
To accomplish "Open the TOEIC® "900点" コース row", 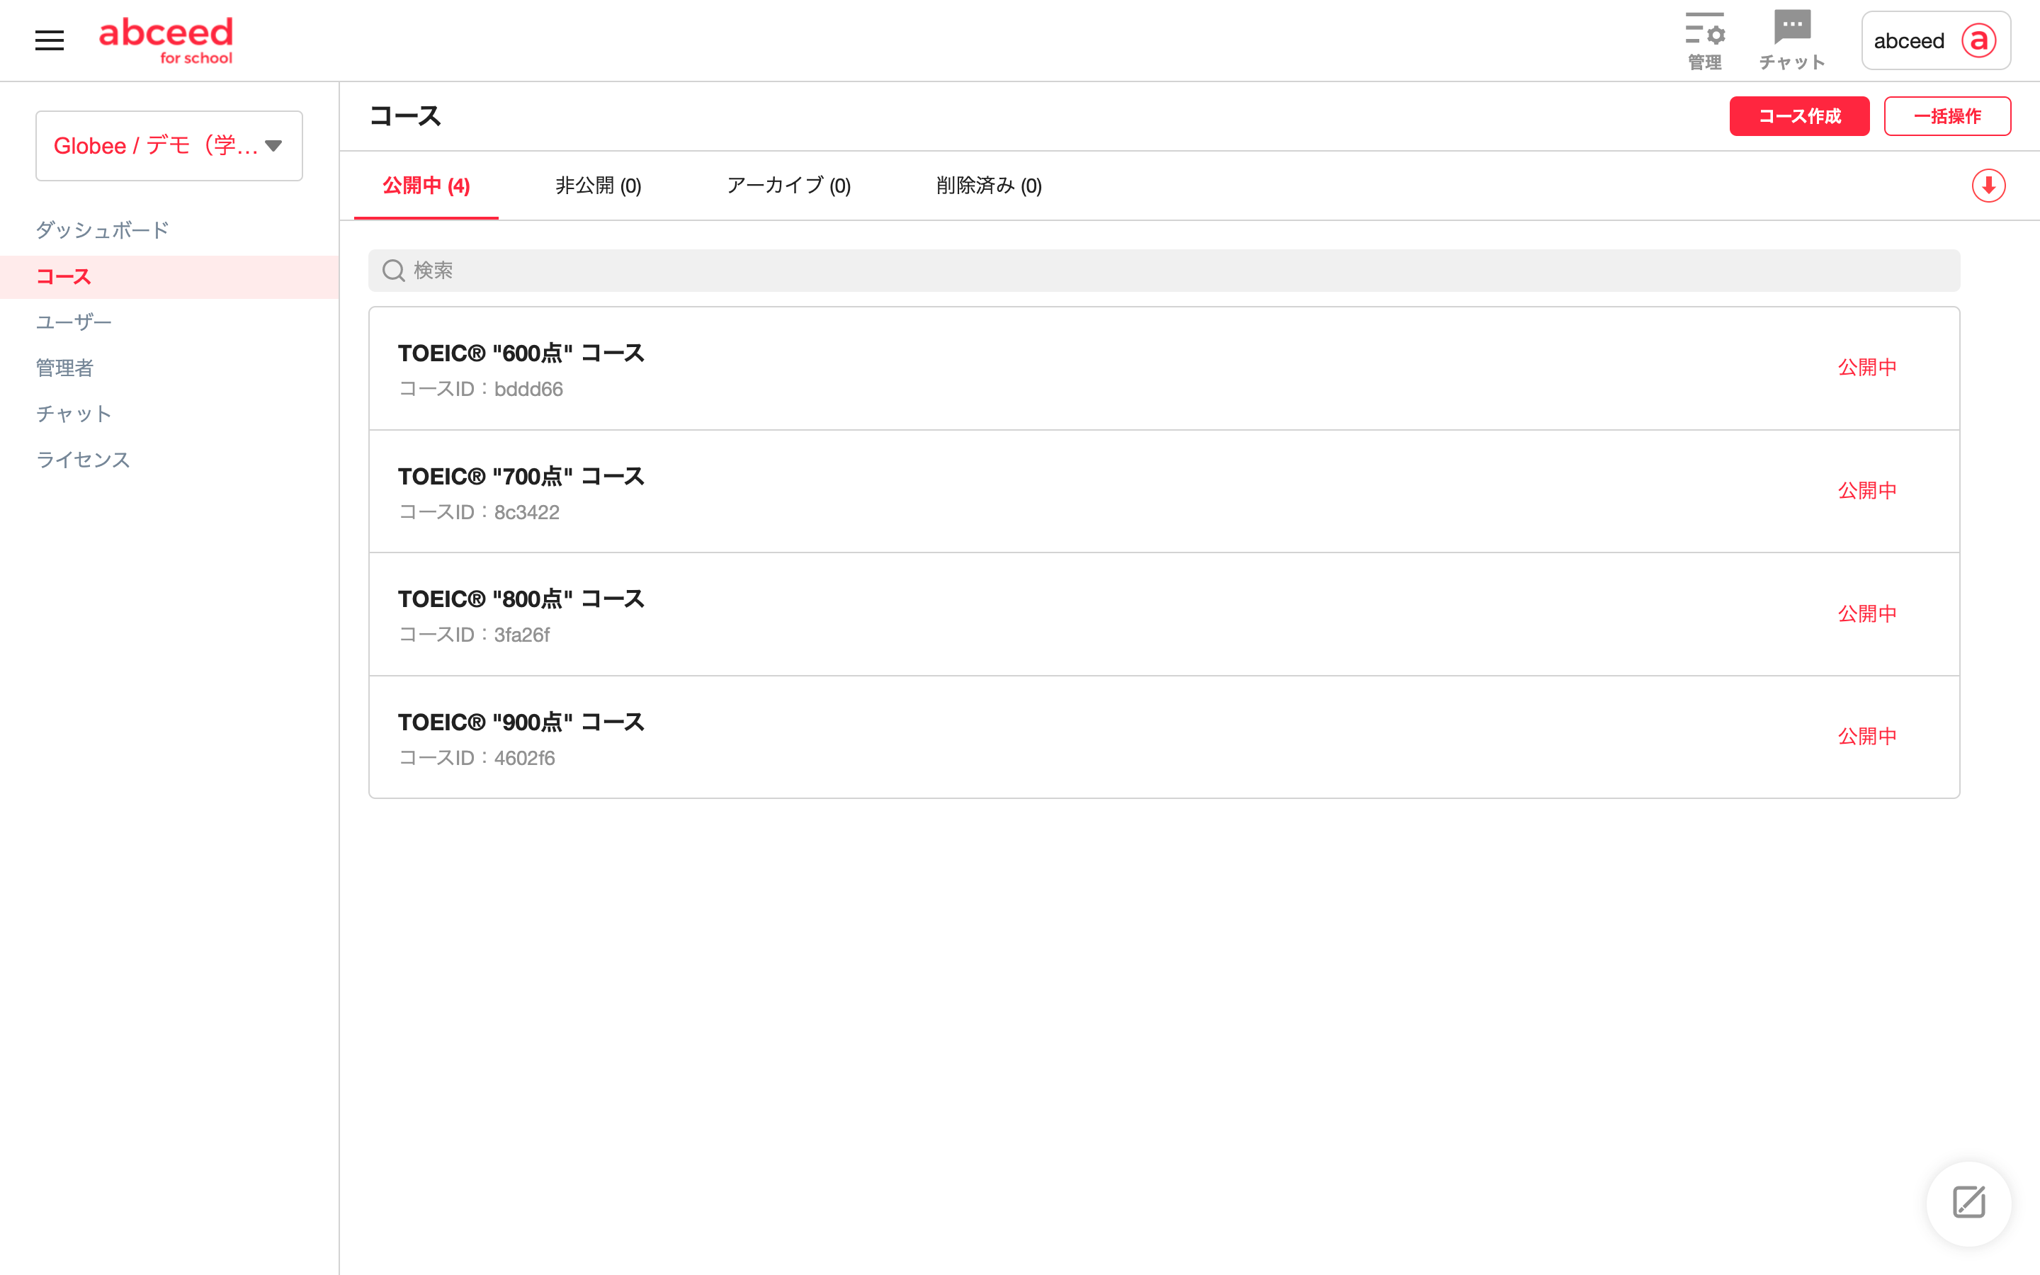I will (1164, 737).
